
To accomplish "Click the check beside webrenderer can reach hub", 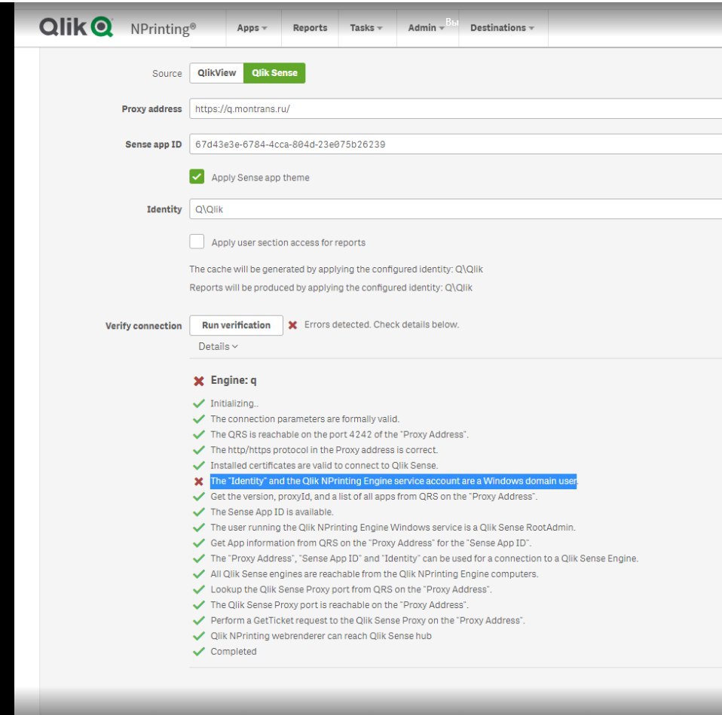I will coord(198,636).
